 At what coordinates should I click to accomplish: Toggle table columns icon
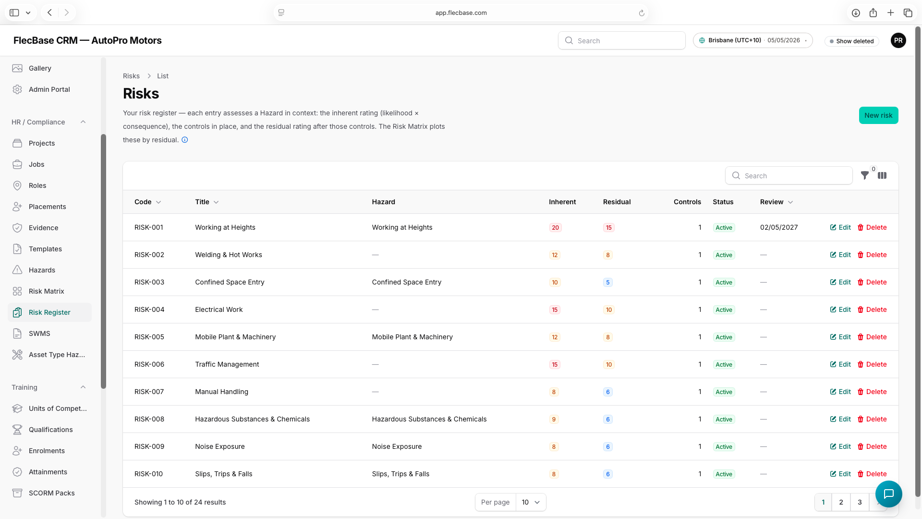click(882, 176)
